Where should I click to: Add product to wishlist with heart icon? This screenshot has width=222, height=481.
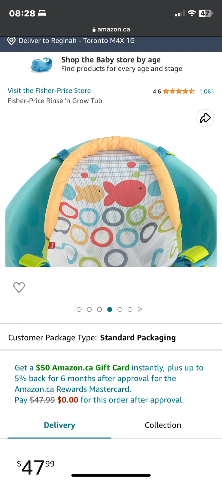coord(19,287)
